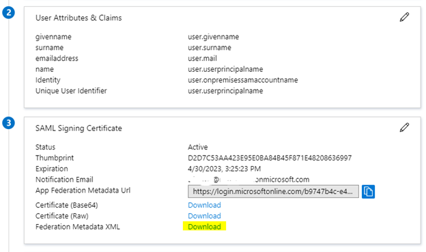Click the SAML Signing Certificate heading
Screen dimensions: 426x252
coord(79,128)
